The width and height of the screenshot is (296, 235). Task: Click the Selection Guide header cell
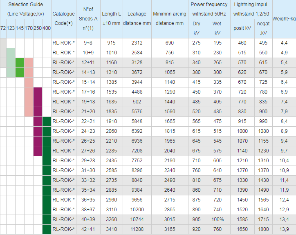coord(25,9)
